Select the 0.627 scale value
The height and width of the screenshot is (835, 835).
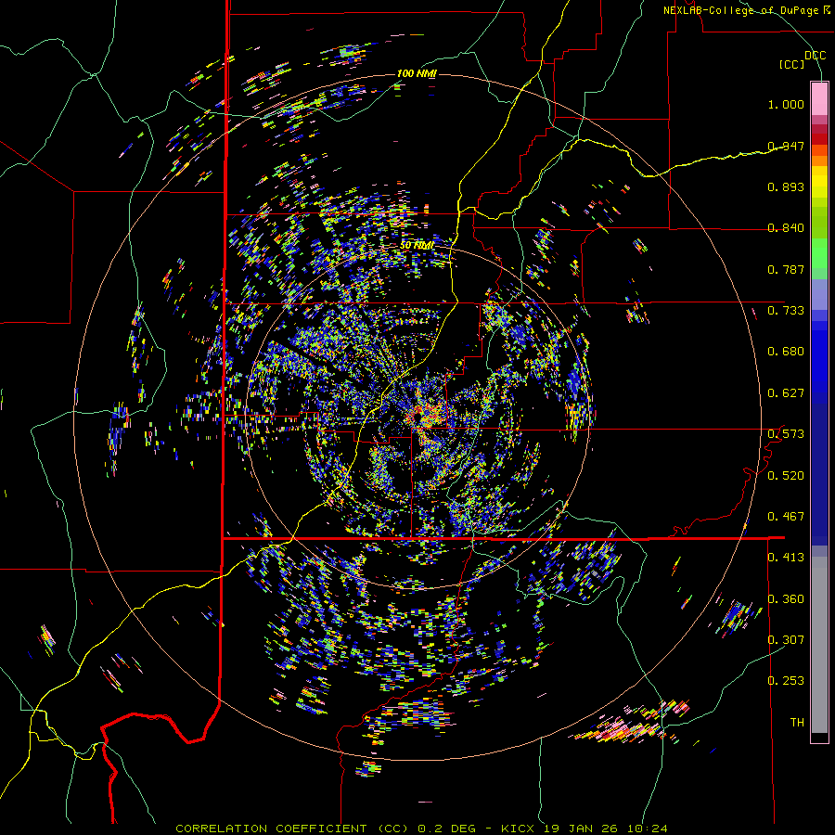786,393
